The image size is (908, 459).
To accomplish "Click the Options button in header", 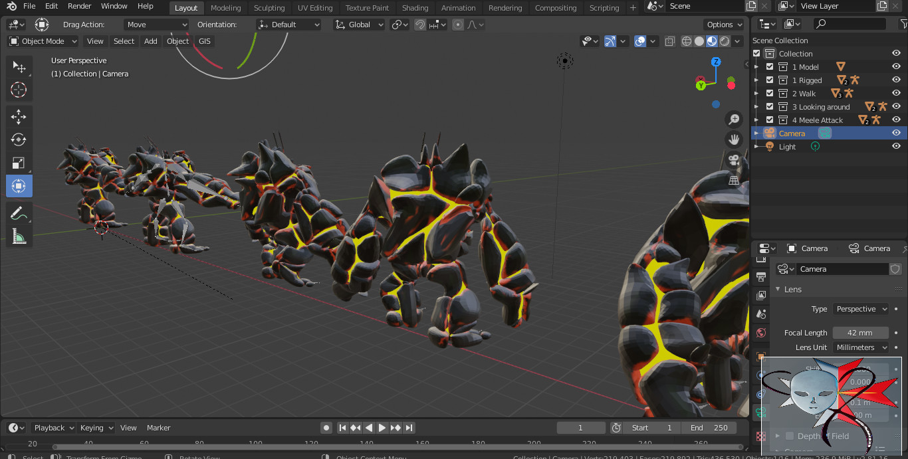I will (724, 25).
